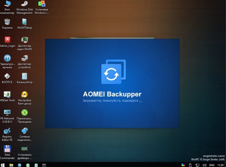Click the 11:39 taskbar clock
226x167 pixels.
220,165
